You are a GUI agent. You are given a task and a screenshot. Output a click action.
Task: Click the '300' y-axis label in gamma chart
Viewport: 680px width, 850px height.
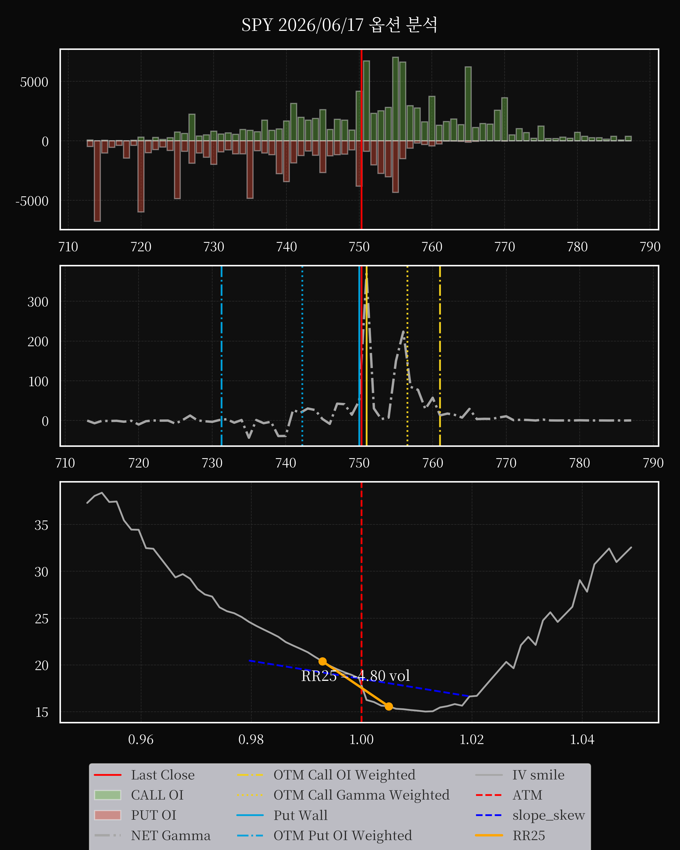(x=38, y=302)
